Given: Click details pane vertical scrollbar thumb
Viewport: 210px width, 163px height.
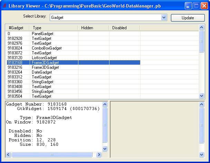Looking at the screenshot, I should (105, 125).
